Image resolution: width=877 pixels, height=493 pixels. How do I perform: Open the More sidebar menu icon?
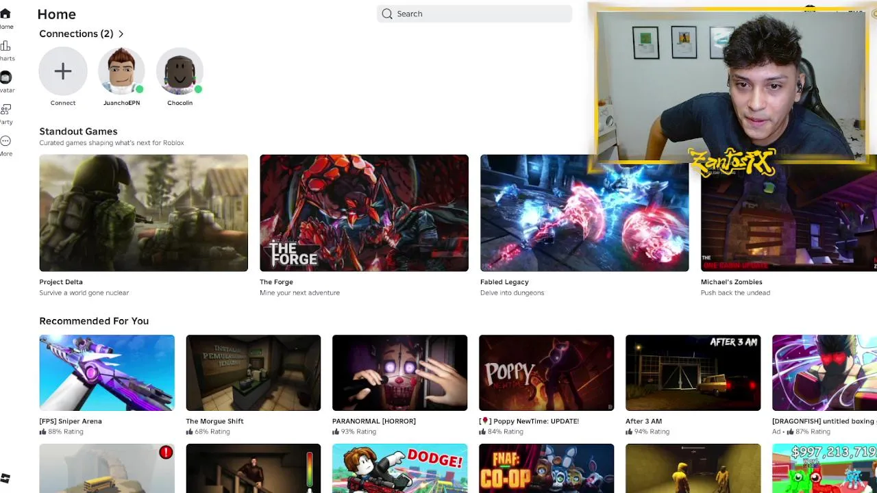[x=5, y=141]
